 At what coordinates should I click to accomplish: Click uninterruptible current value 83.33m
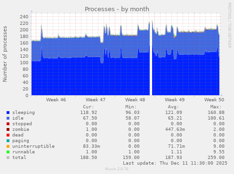click(91, 146)
